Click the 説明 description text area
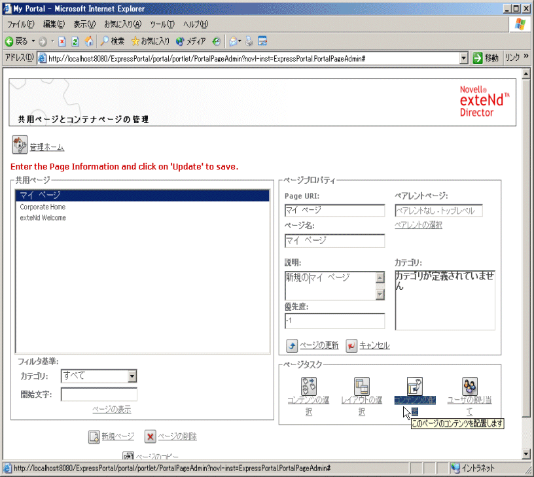Viewport: 534px width, 477px height. (x=330, y=286)
